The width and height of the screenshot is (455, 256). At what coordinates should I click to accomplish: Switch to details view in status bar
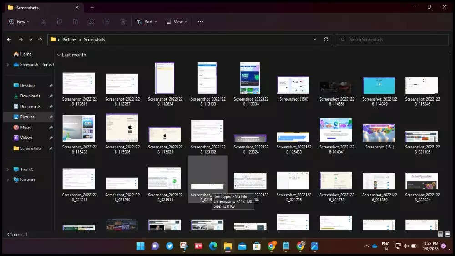tap(440, 234)
